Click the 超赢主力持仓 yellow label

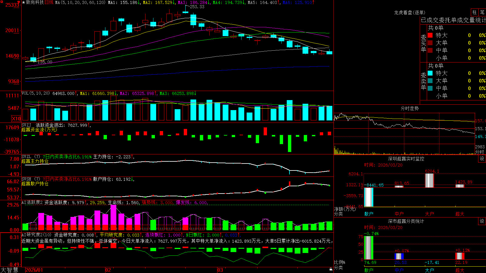click(35, 161)
